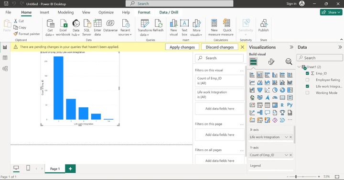Image resolution: width=344 pixels, height=180 pixels.
Task: Select the Line chart visual
Action: (x=252, y=82)
